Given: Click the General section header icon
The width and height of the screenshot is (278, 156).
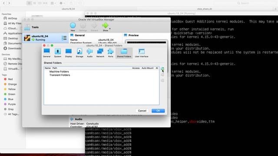Looking at the screenshot, I should click(x=72, y=35).
